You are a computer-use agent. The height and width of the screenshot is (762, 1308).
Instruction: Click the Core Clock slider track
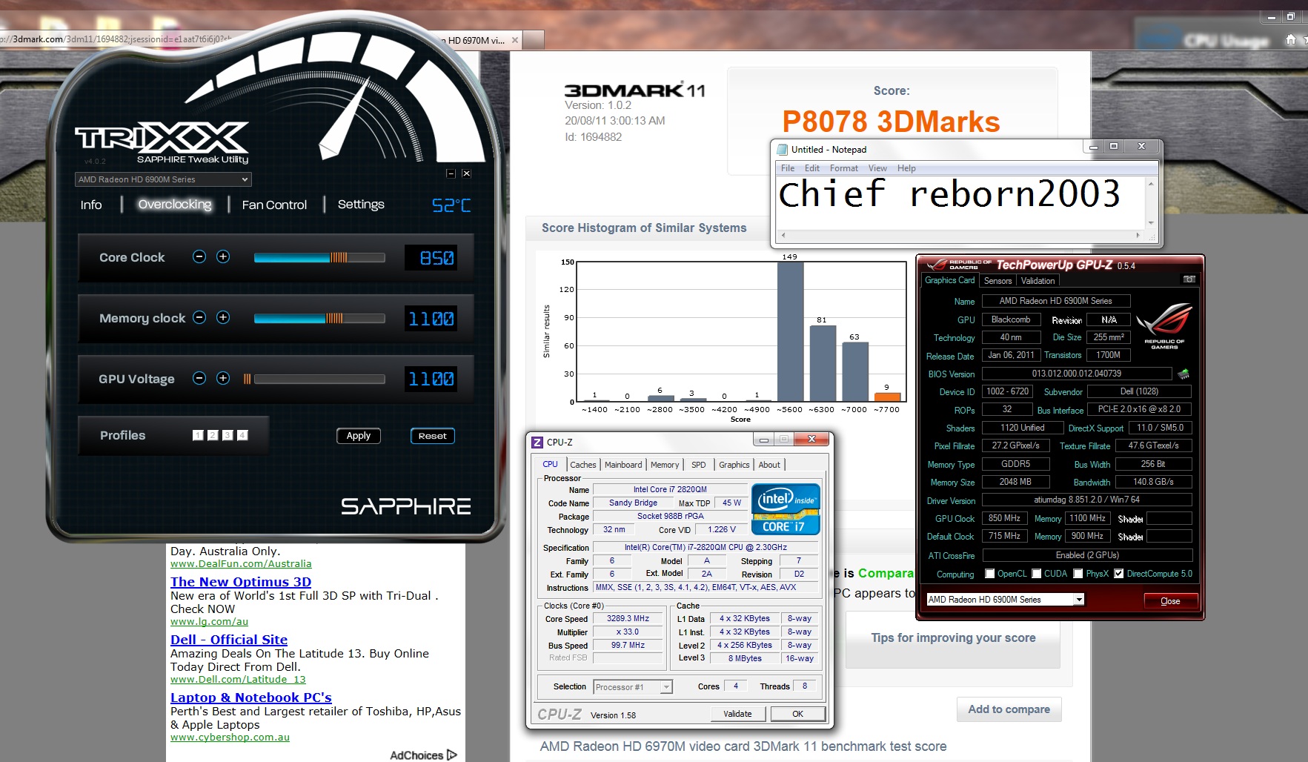pos(319,257)
